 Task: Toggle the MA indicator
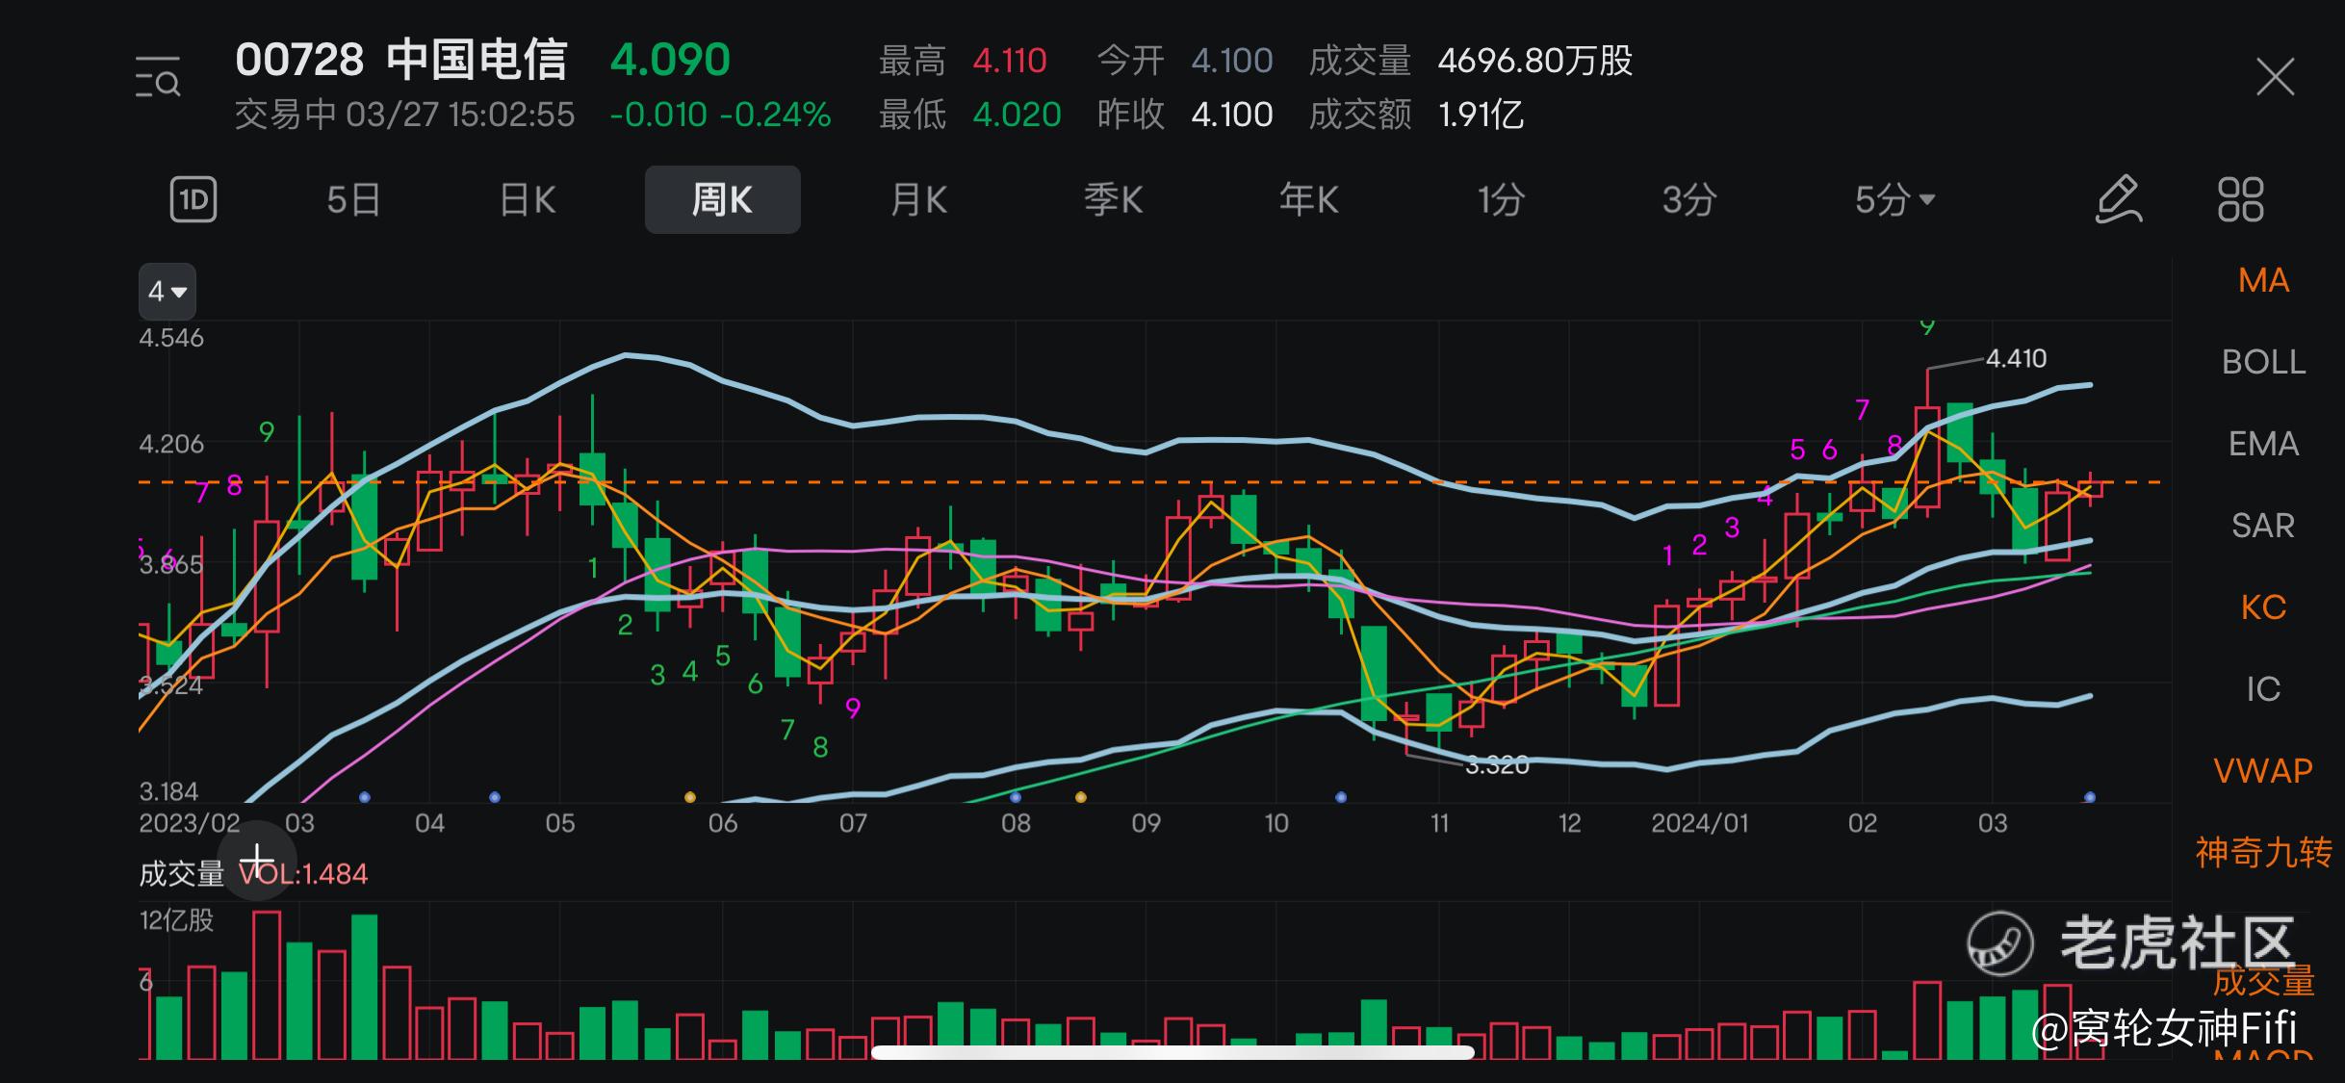pyautogui.click(x=2262, y=281)
